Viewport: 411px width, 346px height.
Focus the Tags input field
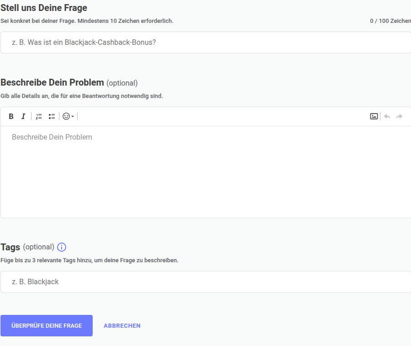click(206, 282)
